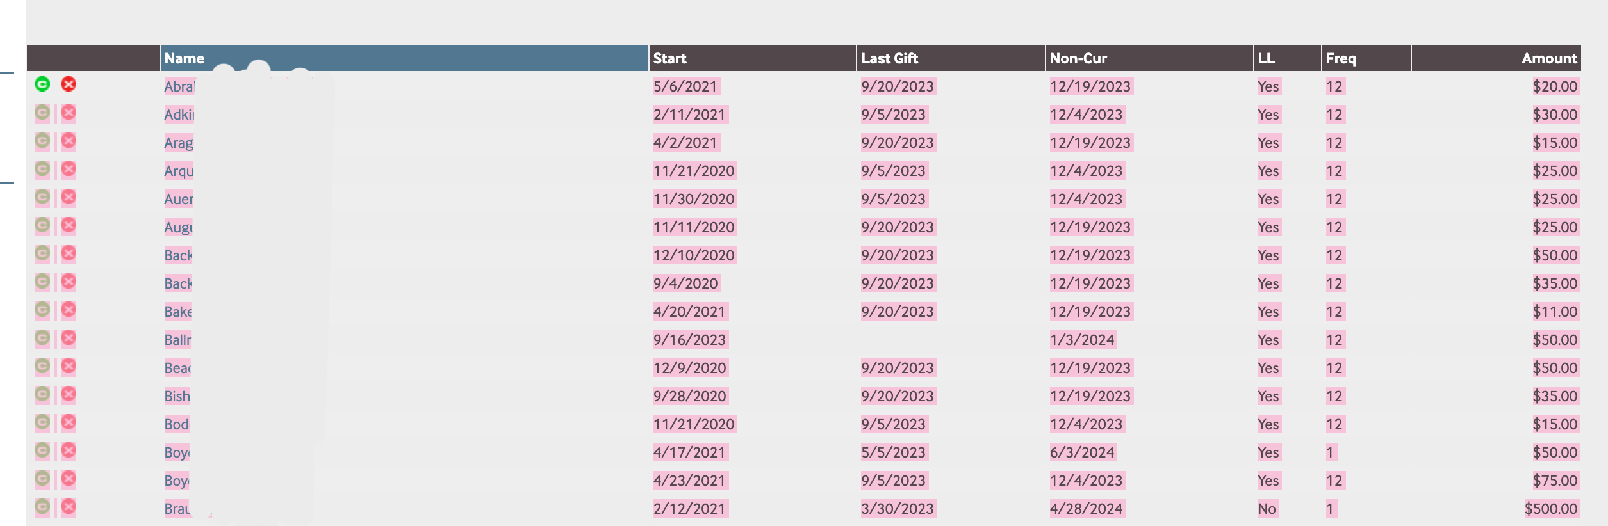Image resolution: width=1608 pixels, height=526 pixels.
Task: Click the red X icon in the Bake row
Action: click(x=69, y=310)
